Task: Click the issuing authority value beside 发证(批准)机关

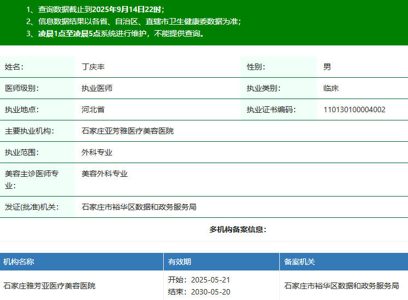Action: click(x=139, y=207)
